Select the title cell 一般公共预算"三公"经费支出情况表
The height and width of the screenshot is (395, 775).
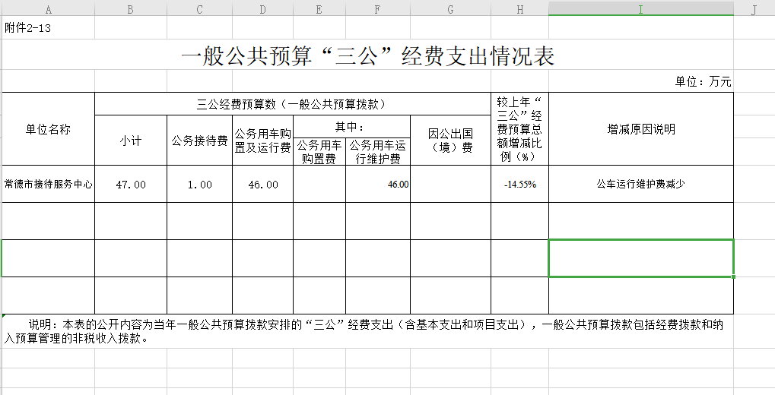click(x=367, y=57)
